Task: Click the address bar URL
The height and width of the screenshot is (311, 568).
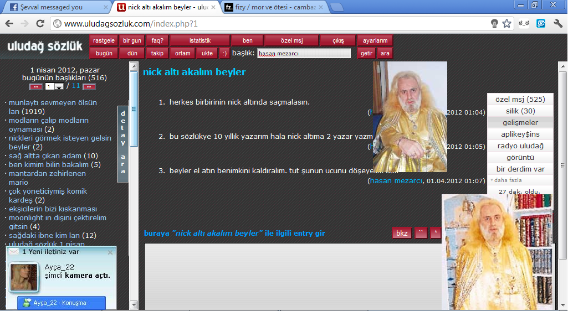Action: [131, 24]
